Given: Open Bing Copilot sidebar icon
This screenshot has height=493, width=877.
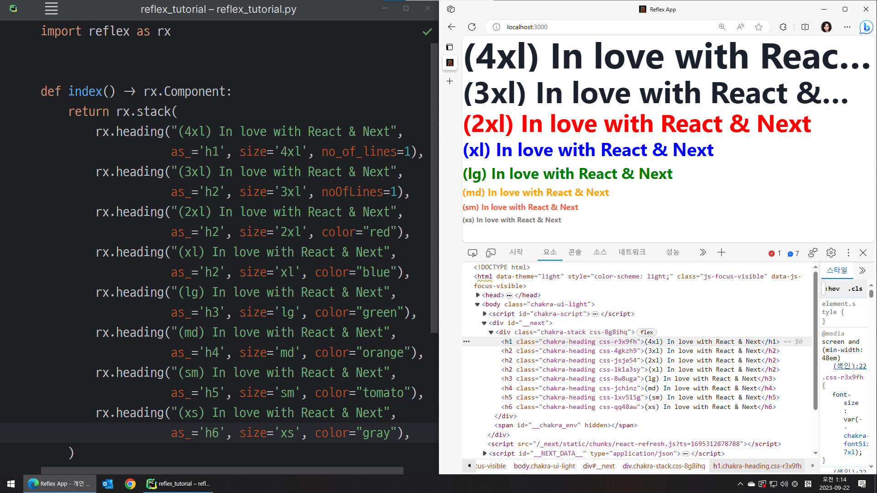Looking at the screenshot, I should click(866, 27).
